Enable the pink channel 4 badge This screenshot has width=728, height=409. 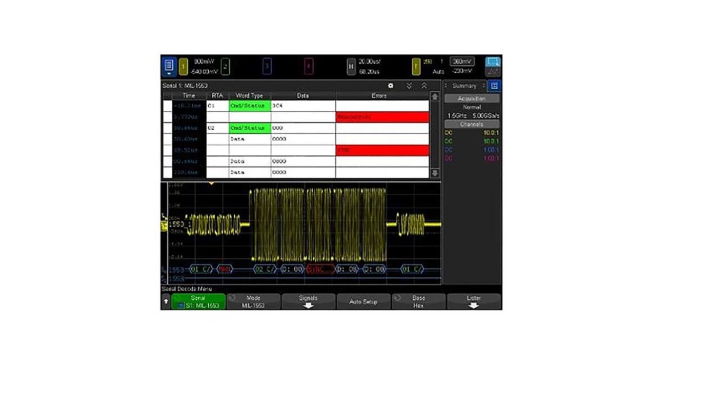308,67
